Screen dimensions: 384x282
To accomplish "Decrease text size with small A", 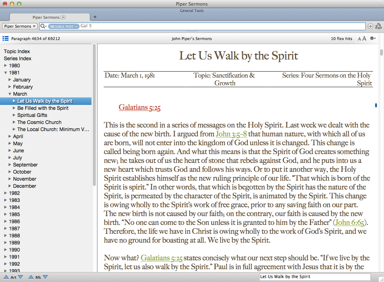I will (x=359, y=39).
